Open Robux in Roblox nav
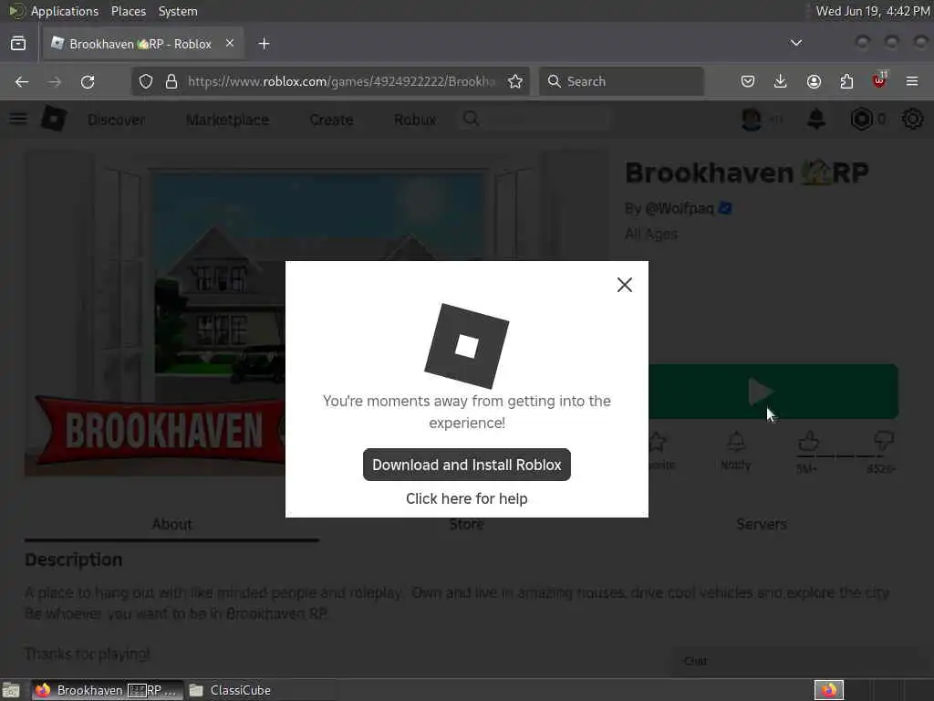The width and height of the screenshot is (934, 701). pyautogui.click(x=415, y=120)
